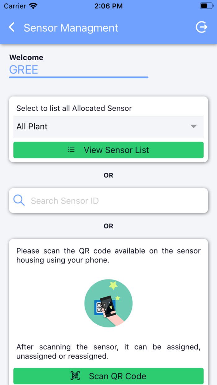Image resolution: width=217 pixels, height=385 pixels.
Task: Tap the magnifying glass search icon
Action: [x=19, y=201]
